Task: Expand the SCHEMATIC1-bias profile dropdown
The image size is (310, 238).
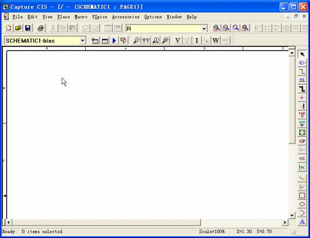Action: [83, 41]
